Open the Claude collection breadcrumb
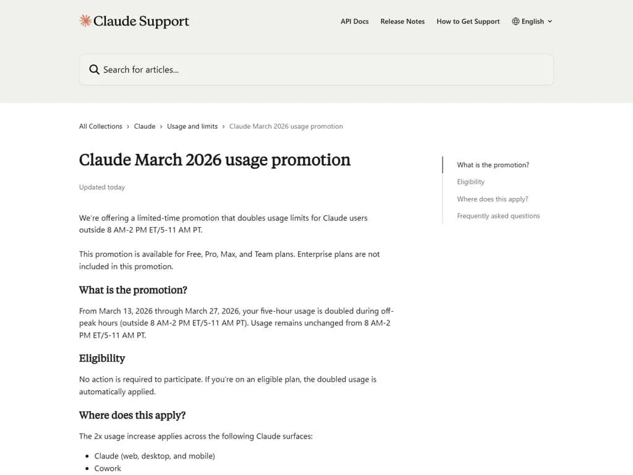This screenshot has height=475, width=633. pos(145,126)
